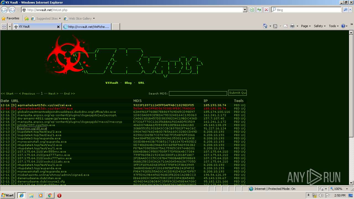Click the RSS feeds icon
The height and width of the screenshot is (199, 354).
[275, 26]
